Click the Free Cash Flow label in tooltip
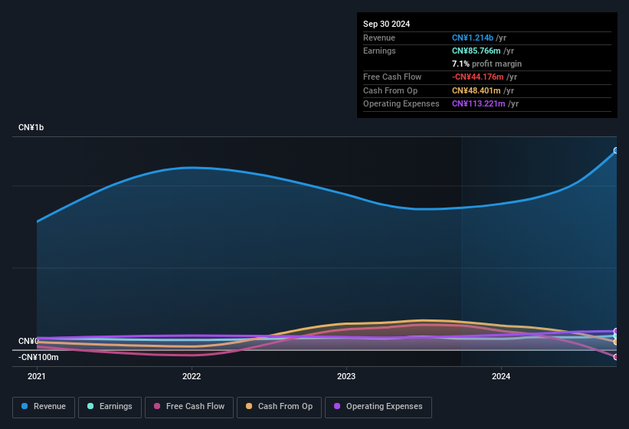Viewport: 629px width, 429px height. tap(392, 77)
